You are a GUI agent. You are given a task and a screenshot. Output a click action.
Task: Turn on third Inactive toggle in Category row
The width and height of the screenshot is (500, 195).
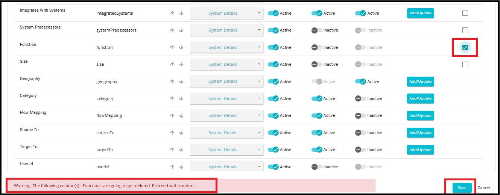point(360,98)
